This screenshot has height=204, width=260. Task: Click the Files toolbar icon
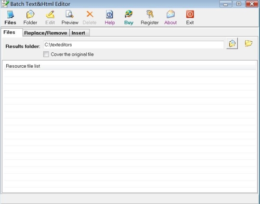coord(10,14)
